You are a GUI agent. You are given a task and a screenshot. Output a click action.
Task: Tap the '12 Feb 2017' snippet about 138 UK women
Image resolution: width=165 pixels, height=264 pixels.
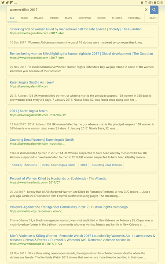82,126
